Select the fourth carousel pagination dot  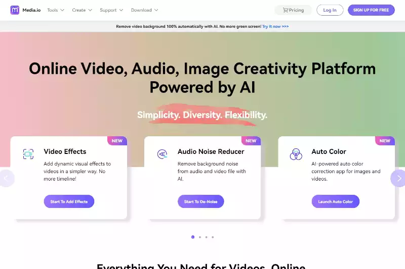coord(213,237)
